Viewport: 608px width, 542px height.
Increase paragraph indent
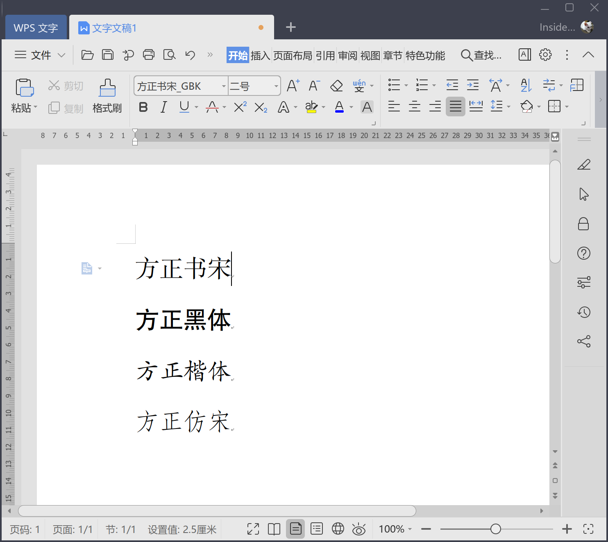pos(473,85)
